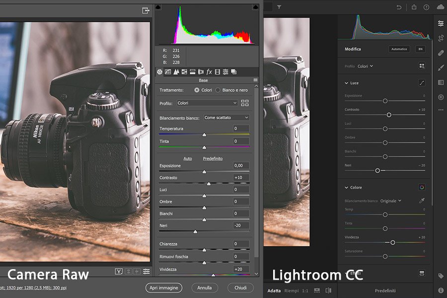Select the Crop and rotate tool in Lightroom
The image size is (447, 298).
tap(441, 38)
